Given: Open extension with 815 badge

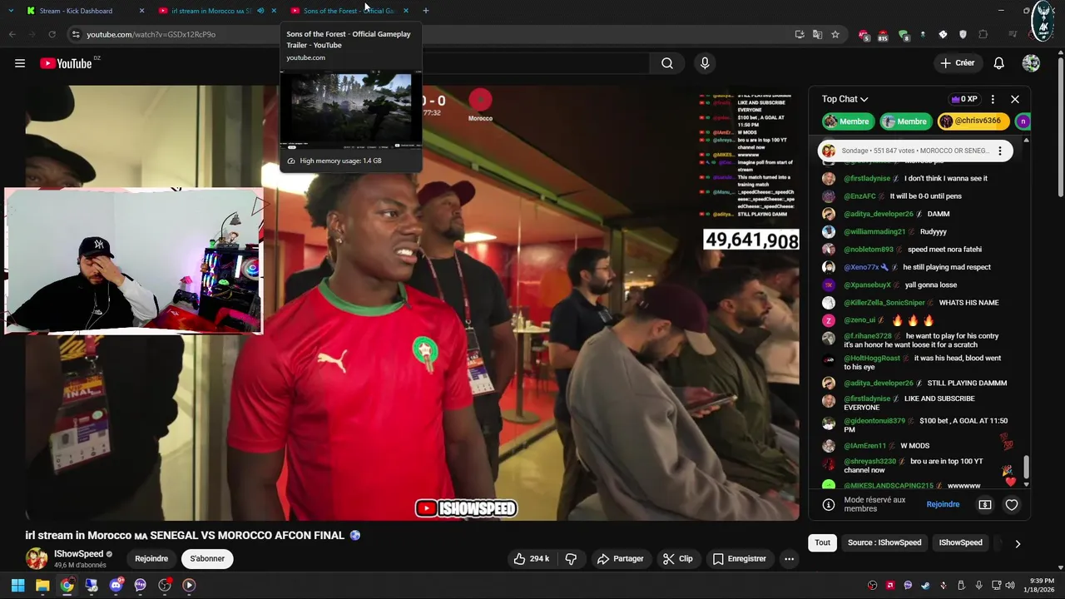Looking at the screenshot, I should (x=883, y=35).
